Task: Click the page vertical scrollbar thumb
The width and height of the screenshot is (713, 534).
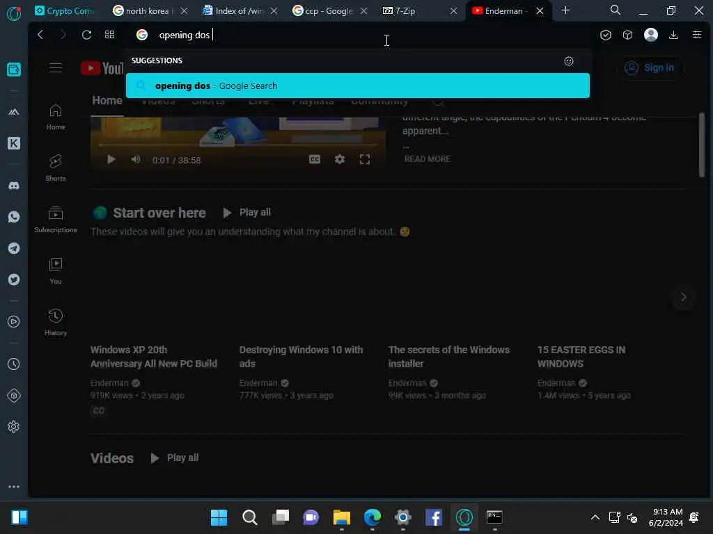Action: (702, 145)
